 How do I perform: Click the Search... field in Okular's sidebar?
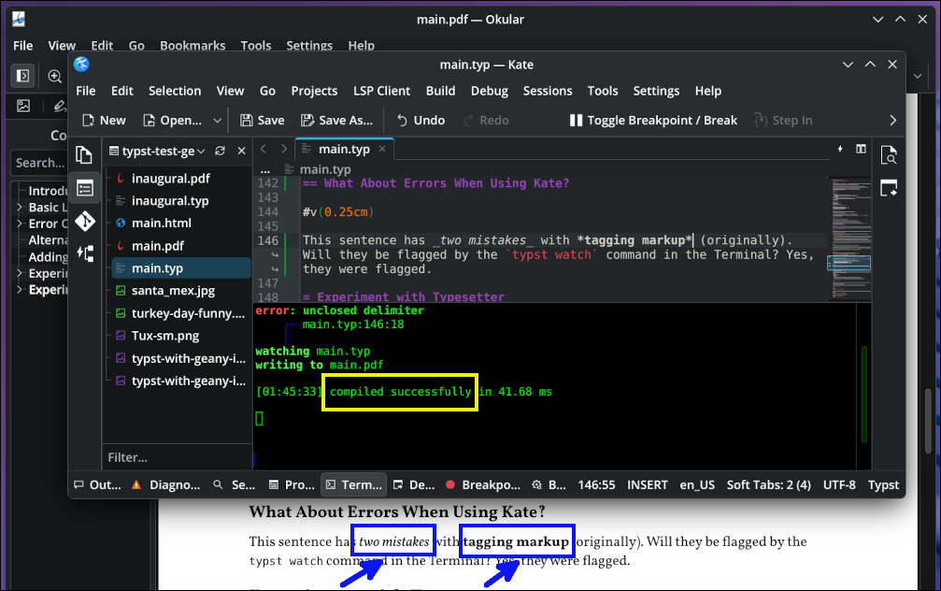39,163
